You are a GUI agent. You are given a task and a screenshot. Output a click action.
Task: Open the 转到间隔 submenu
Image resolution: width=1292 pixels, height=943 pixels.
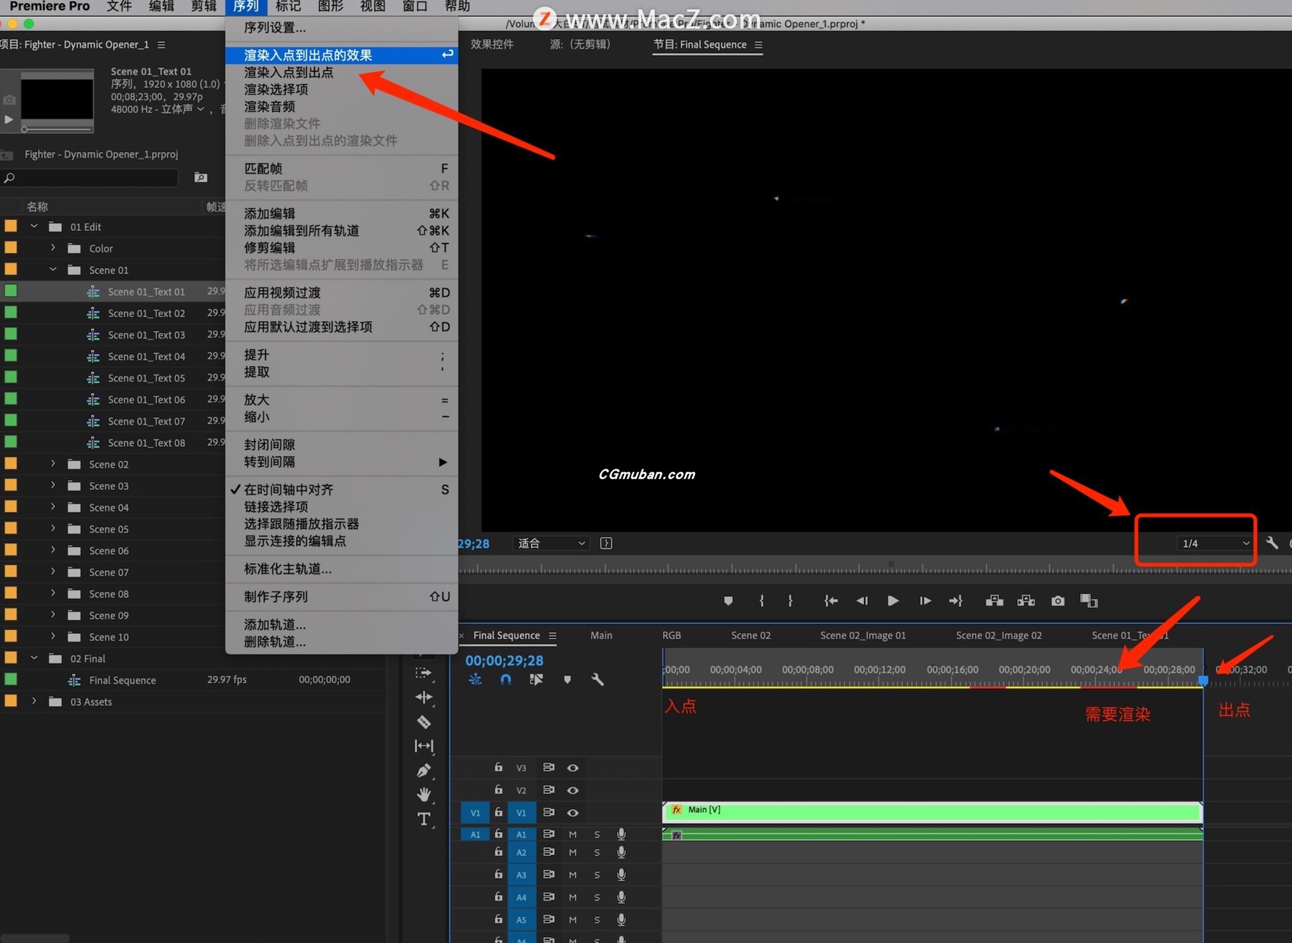point(342,462)
